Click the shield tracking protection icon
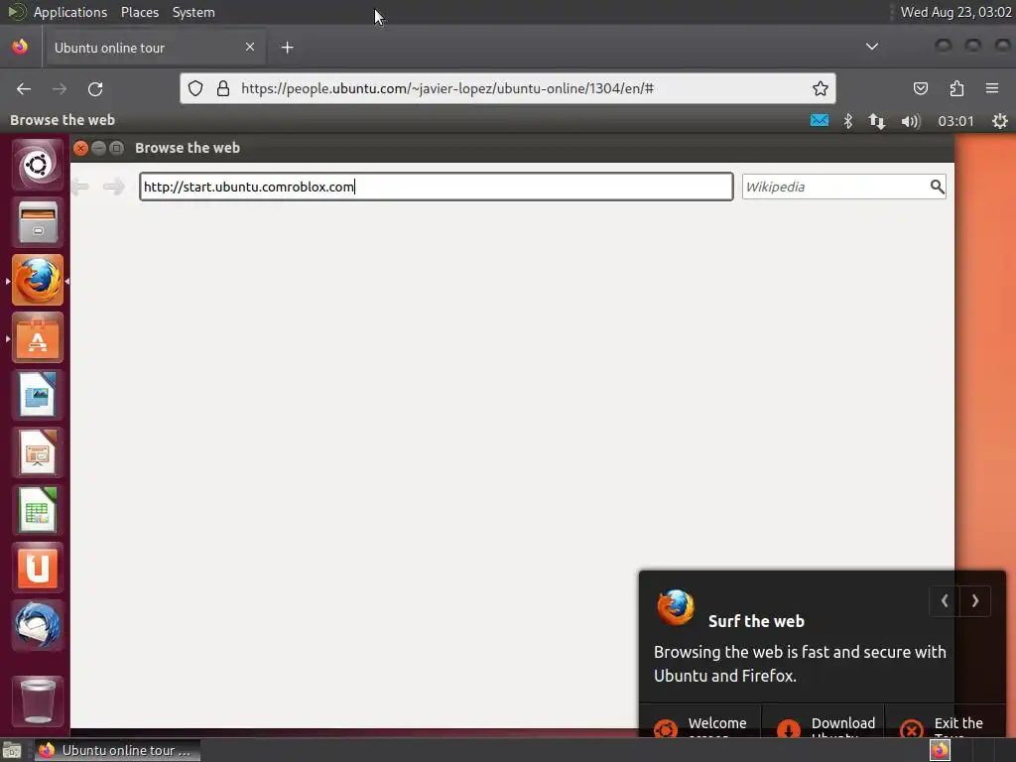This screenshot has width=1016, height=762. coord(195,88)
